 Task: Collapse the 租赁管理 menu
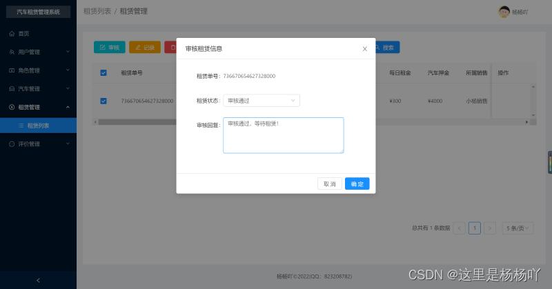[38, 107]
